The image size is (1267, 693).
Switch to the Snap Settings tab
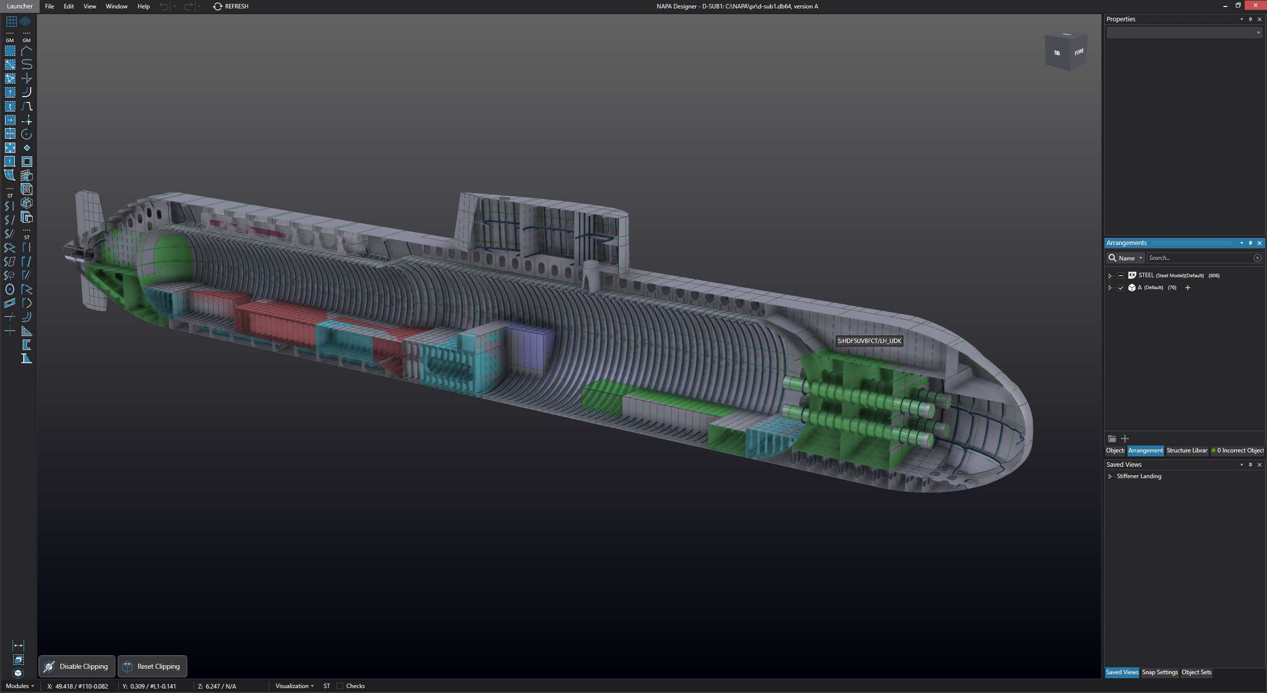[x=1160, y=672]
